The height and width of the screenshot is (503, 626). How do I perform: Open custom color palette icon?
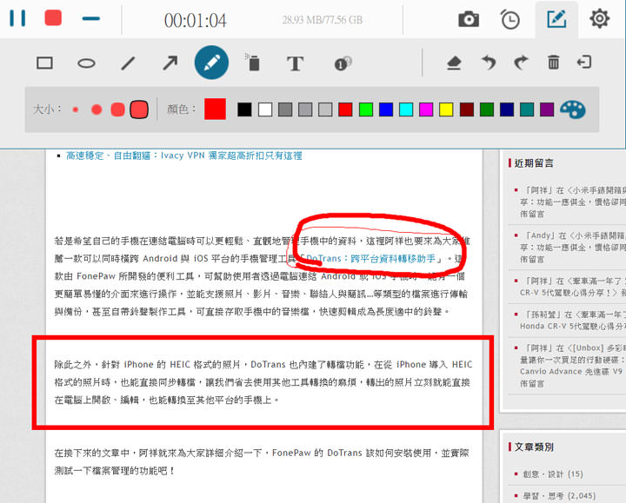pos(572,109)
